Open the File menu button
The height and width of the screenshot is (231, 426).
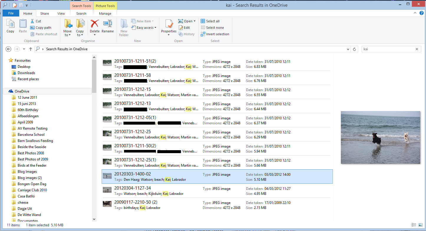[11, 14]
